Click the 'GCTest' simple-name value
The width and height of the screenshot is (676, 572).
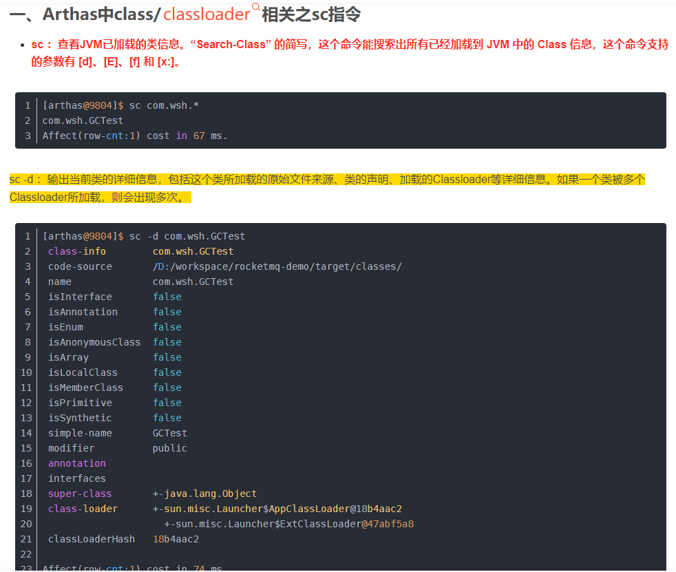(x=170, y=433)
